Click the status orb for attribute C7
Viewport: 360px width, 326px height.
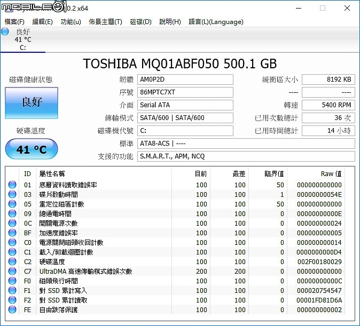(12, 272)
